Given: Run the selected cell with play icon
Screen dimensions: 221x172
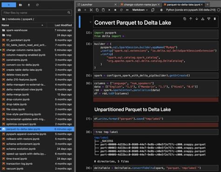Looking at the screenshot, I should point(110,10).
